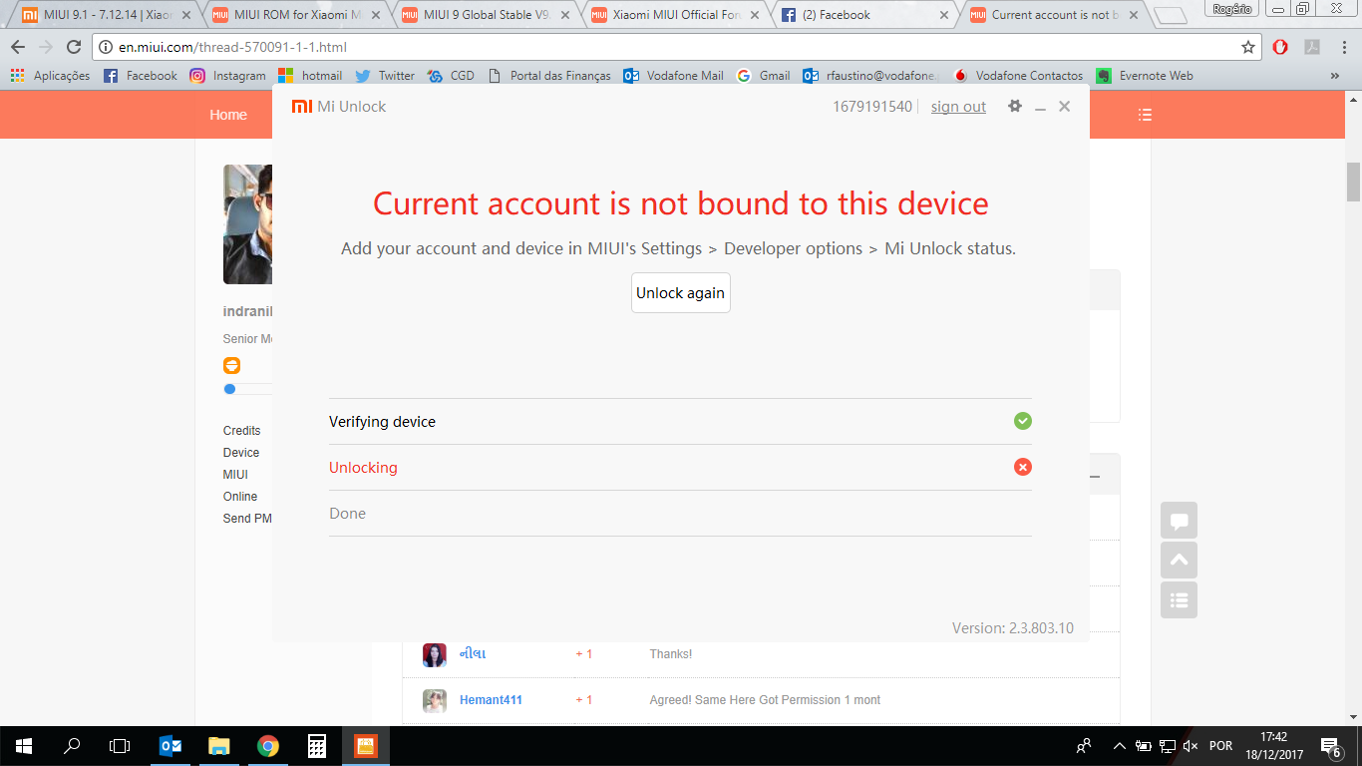
Task: Switch to the Xiaomi MIUI Official Forum tab
Action: (x=674, y=15)
